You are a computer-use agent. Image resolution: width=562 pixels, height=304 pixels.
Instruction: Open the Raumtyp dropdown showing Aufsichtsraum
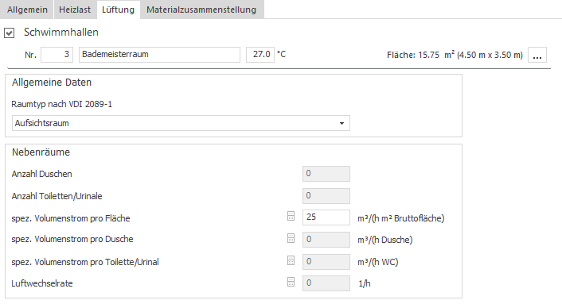coord(181,123)
